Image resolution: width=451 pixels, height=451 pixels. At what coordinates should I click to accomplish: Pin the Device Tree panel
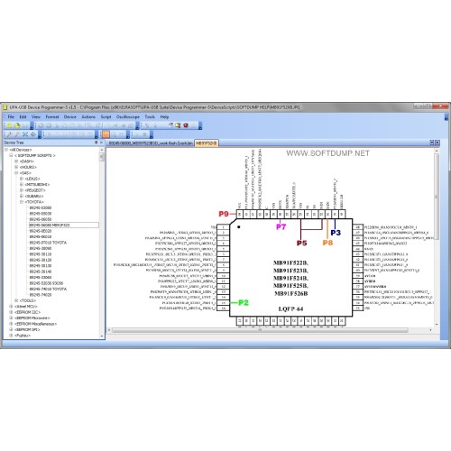[97, 143]
